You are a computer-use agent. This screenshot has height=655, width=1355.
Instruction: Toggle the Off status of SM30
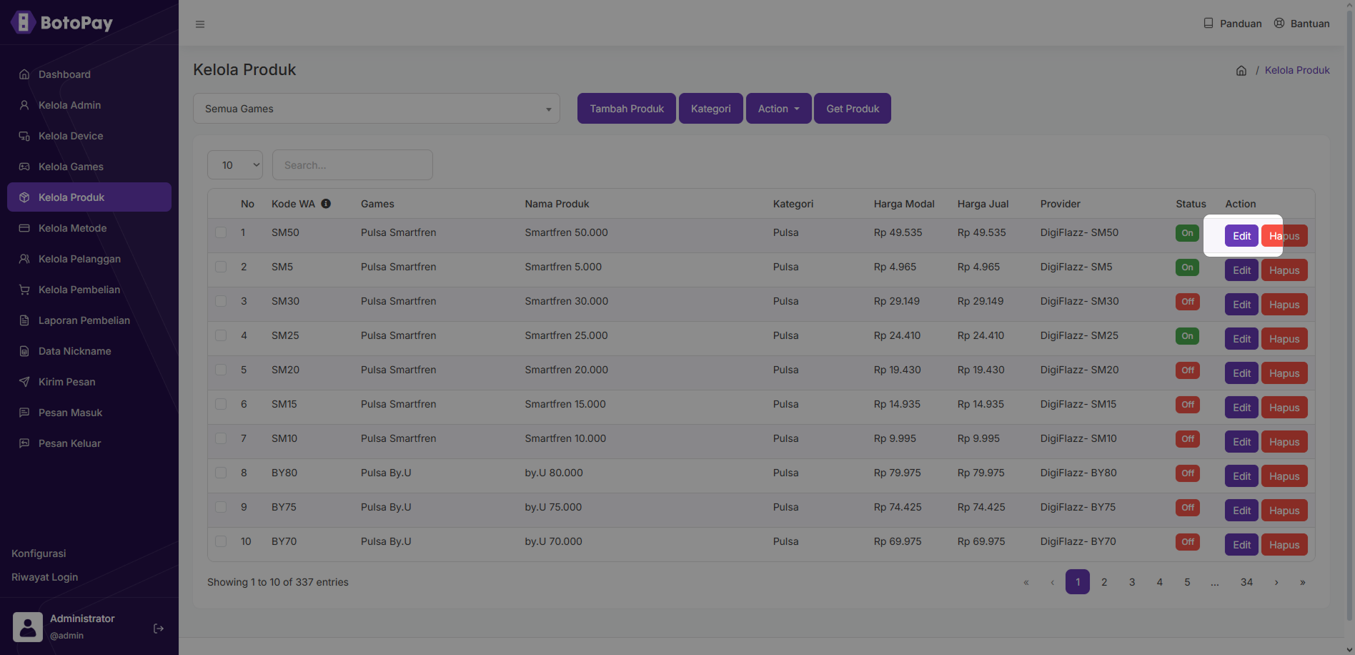point(1187,302)
